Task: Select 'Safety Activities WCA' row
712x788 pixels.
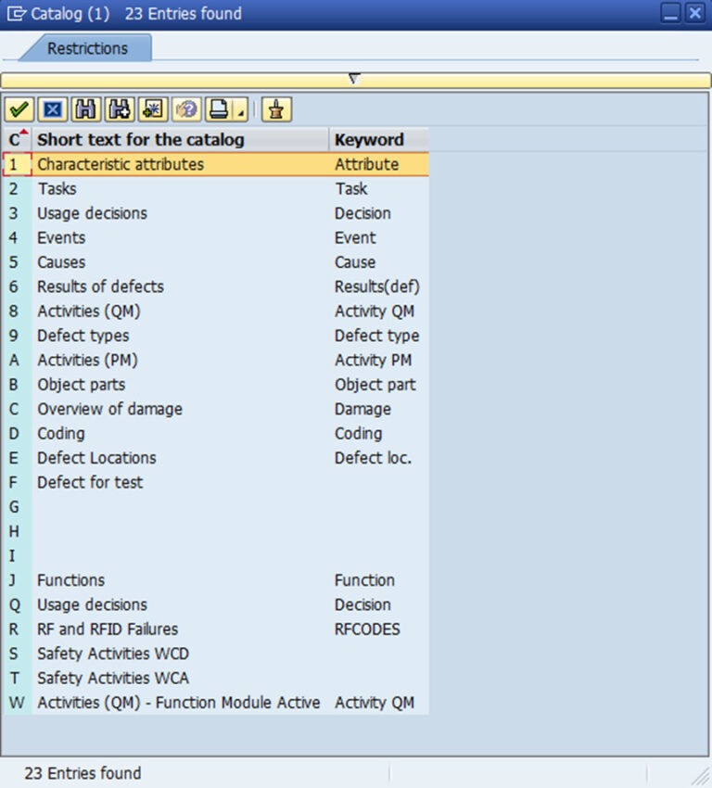Action: coord(216,678)
